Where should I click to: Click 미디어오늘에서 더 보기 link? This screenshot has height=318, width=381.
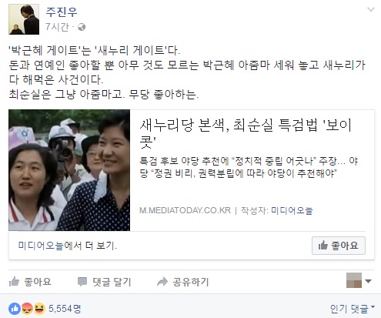coord(68,246)
